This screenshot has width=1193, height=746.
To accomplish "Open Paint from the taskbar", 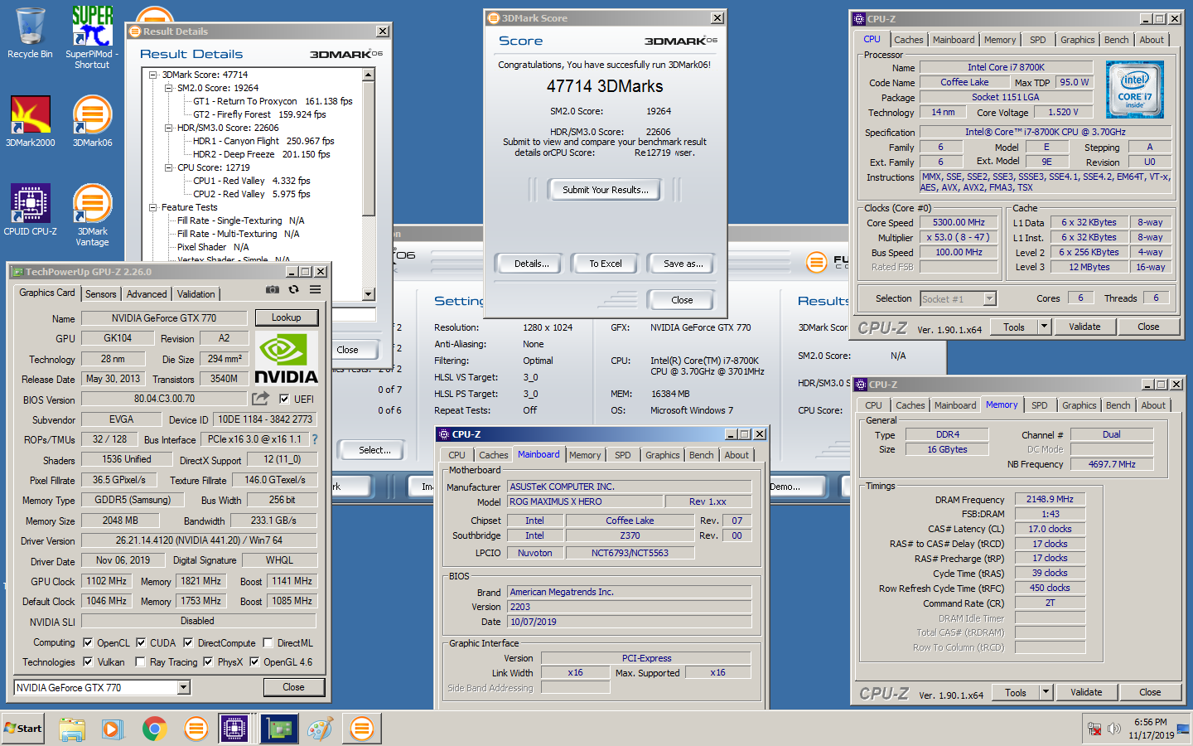I will pos(320,729).
